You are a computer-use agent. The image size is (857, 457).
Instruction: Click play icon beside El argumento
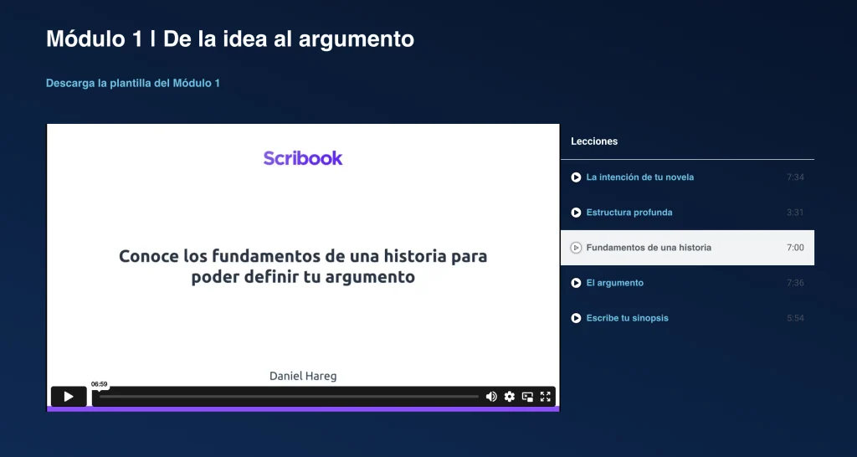tap(576, 283)
